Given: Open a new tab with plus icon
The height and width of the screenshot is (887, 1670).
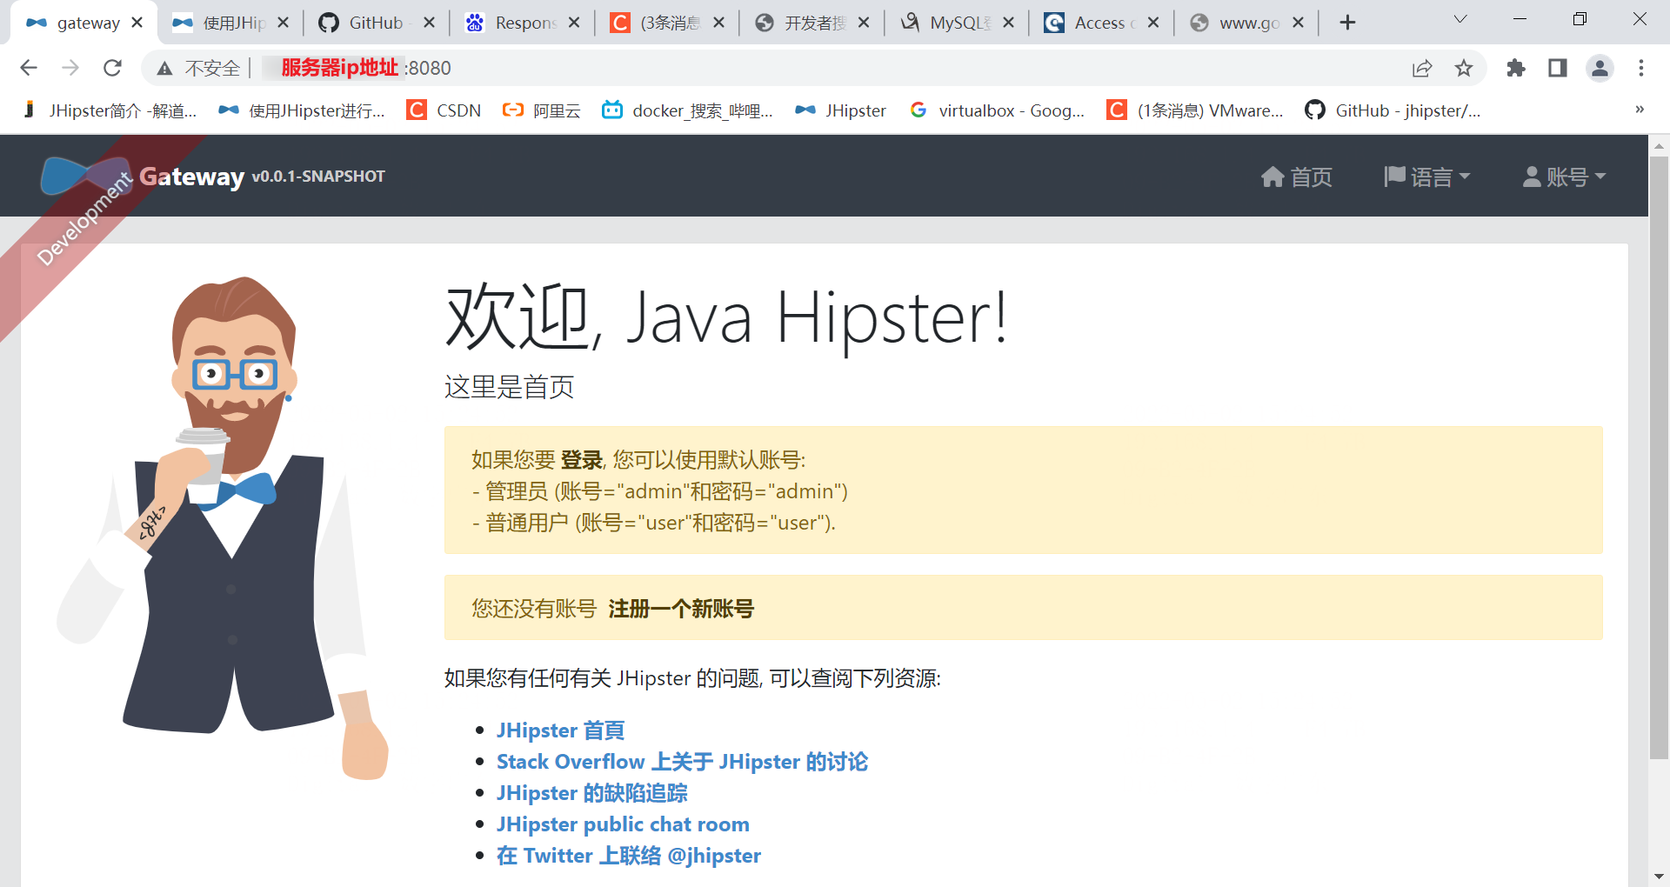Looking at the screenshot, I should [1347, 23].
